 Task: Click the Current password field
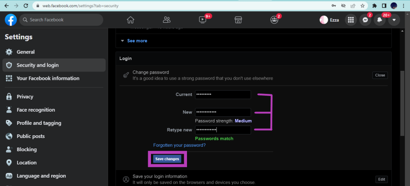[x=223, y=94]
